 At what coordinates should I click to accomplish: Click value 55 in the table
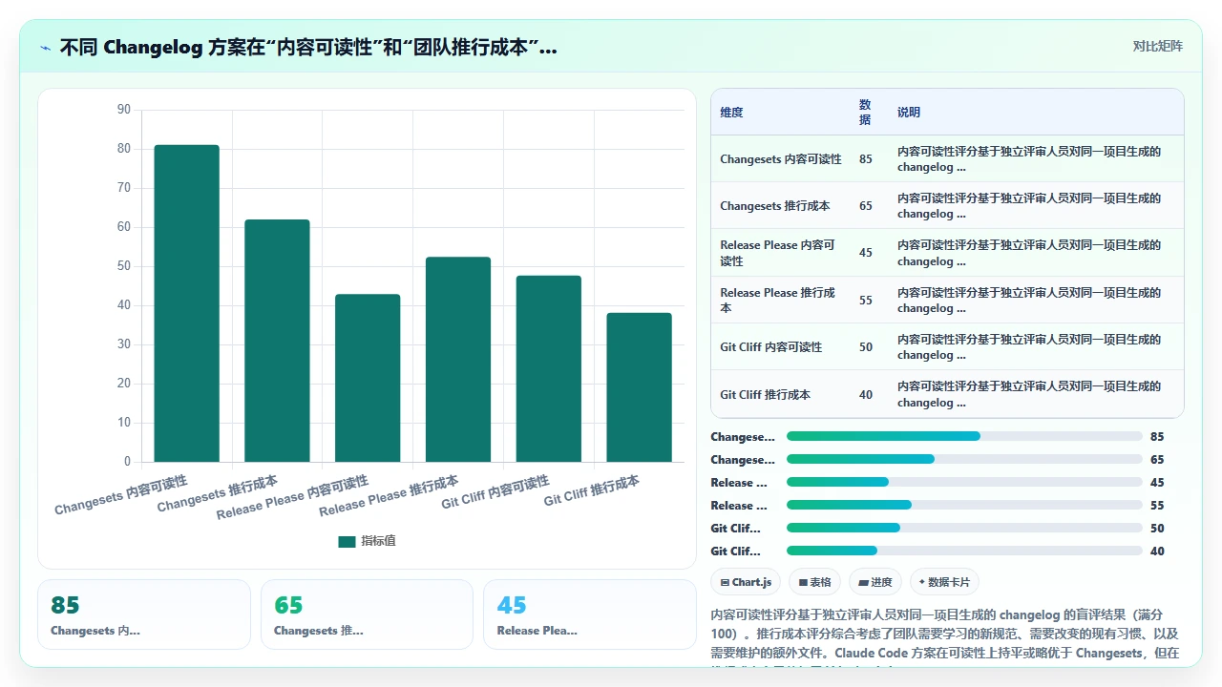(x=865, y=300)
